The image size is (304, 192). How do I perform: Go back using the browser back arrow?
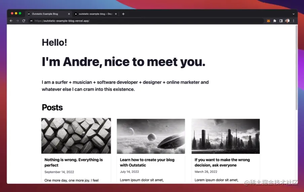pyautogui.click(x=11, y=21)
